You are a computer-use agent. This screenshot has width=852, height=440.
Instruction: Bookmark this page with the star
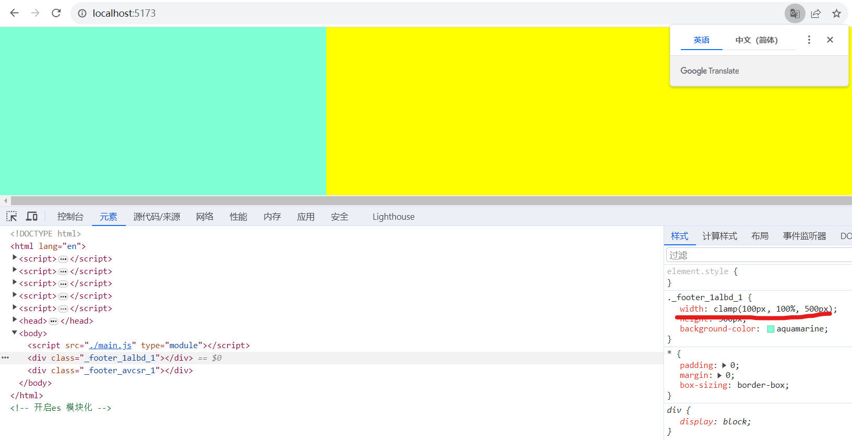(x=836, y=13)
